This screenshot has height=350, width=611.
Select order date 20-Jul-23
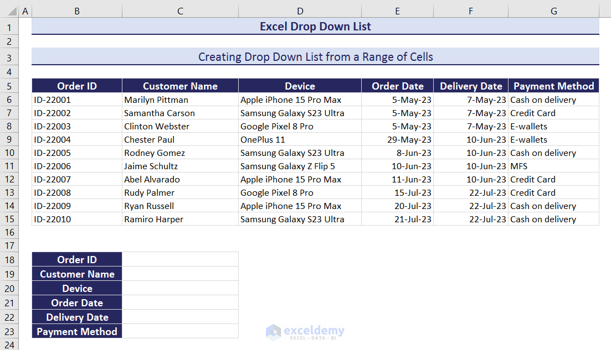(398, 206)
